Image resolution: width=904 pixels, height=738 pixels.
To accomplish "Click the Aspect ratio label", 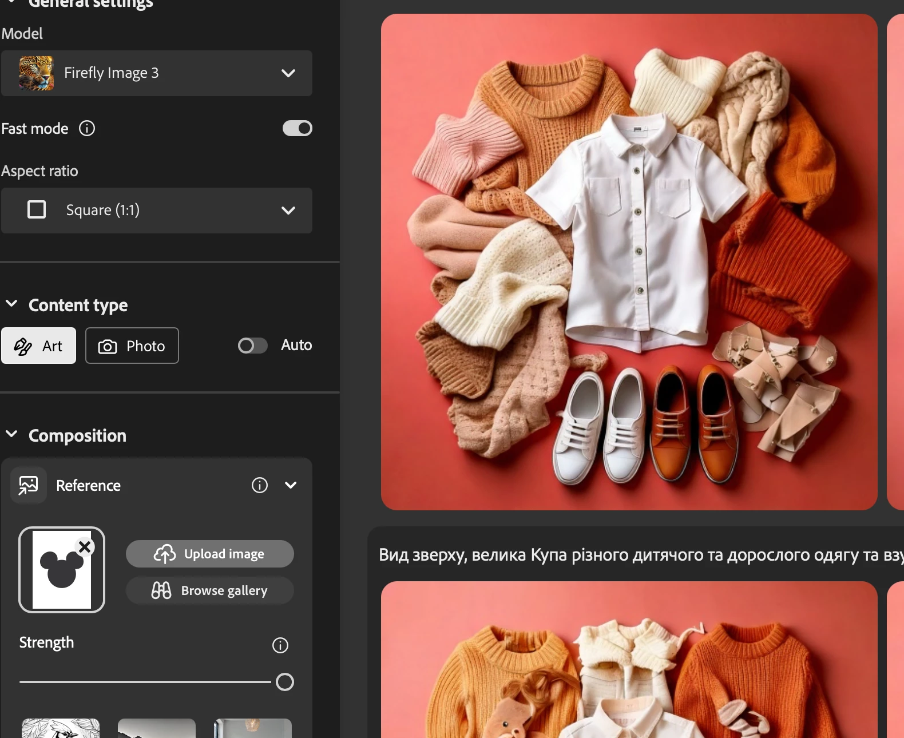I will click(39, 171).
